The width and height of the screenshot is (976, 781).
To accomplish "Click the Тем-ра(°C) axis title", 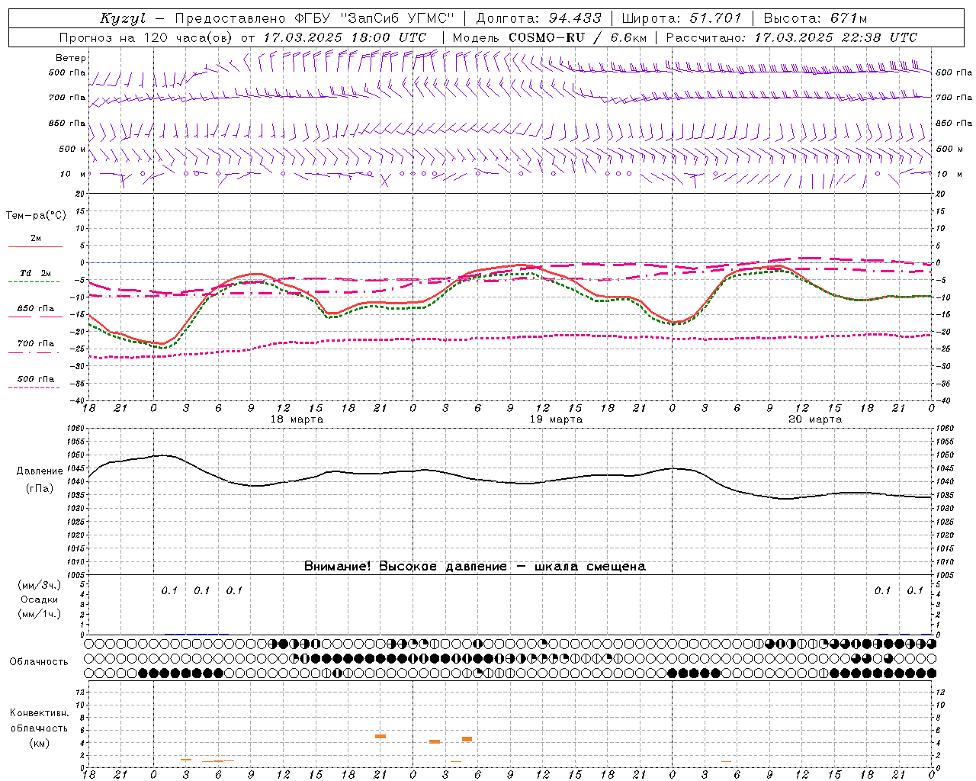I will coord(36,216).
